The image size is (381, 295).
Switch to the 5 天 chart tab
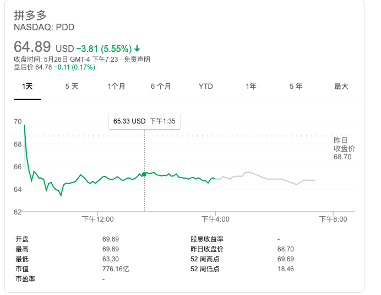(72, 87)
